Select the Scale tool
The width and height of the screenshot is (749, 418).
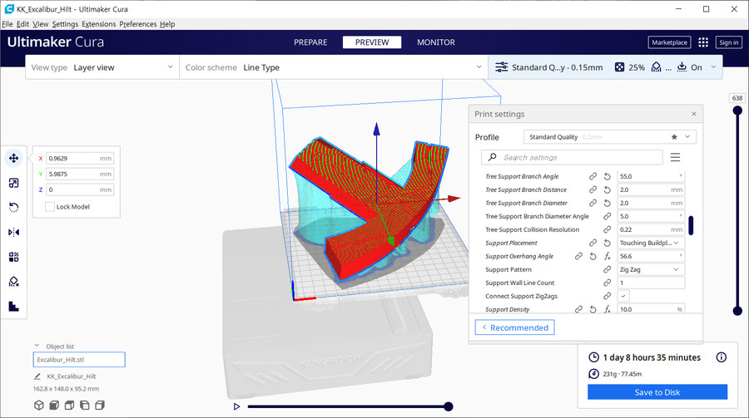13,183
